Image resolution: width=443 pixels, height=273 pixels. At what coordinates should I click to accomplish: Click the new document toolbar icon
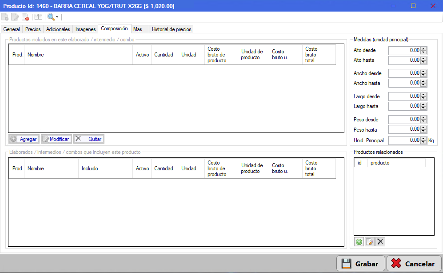click(x=5, y=17)
